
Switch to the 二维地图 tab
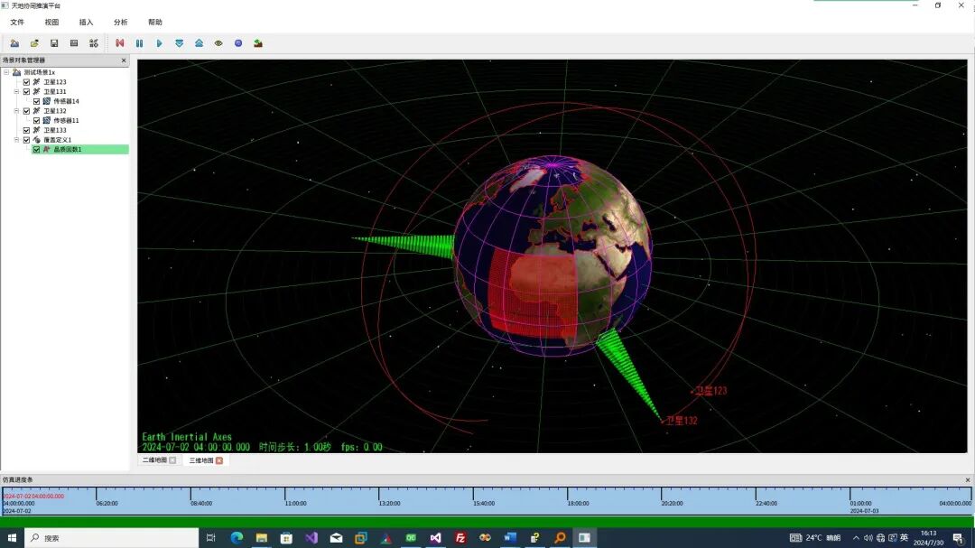pyautogui.click(x=154, y=460)
